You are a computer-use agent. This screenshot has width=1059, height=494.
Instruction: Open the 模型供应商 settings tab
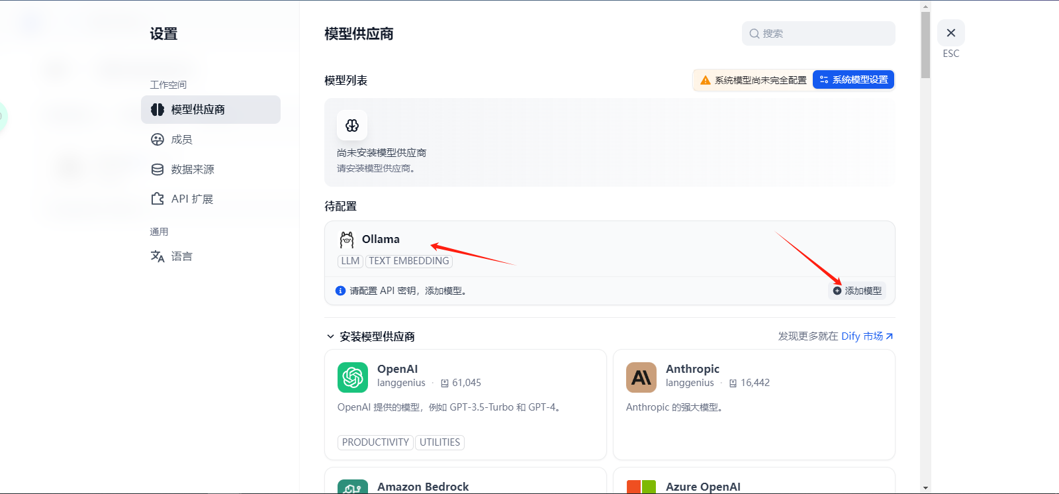pos(210,109)
